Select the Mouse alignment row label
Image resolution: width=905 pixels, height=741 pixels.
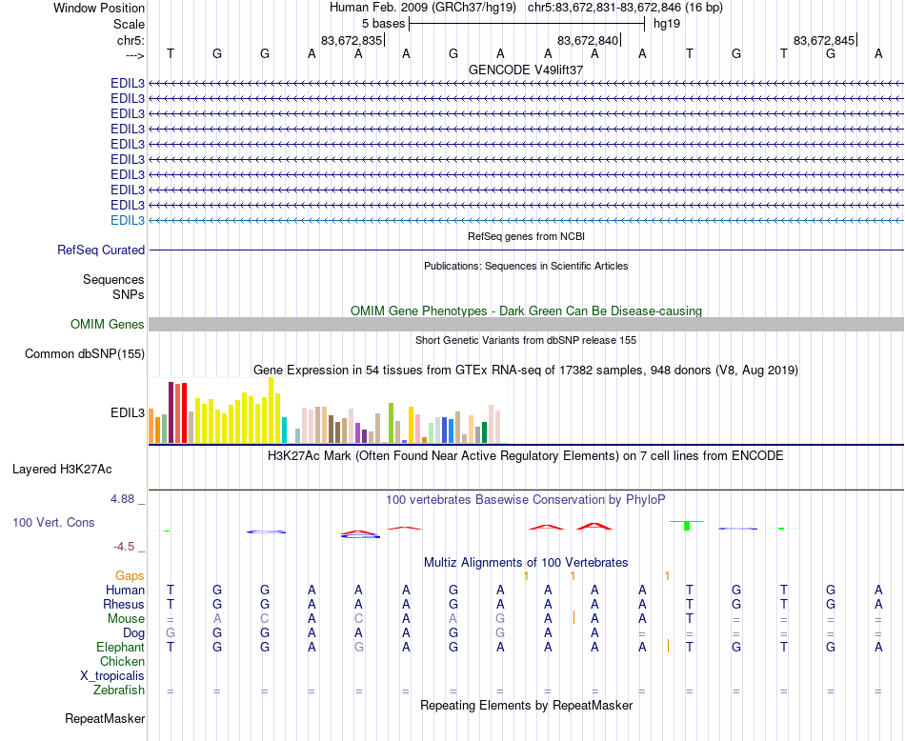(x=126, y=619)
